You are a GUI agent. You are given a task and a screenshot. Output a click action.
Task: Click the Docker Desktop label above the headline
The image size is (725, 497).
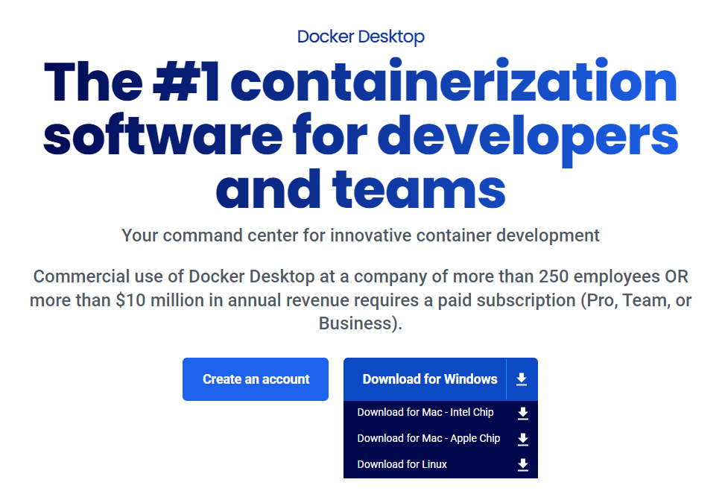pyautogui.click(x=361, y=37)
